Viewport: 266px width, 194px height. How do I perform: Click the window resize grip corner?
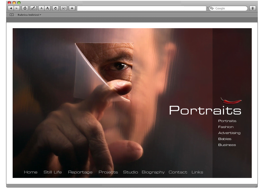256,186
